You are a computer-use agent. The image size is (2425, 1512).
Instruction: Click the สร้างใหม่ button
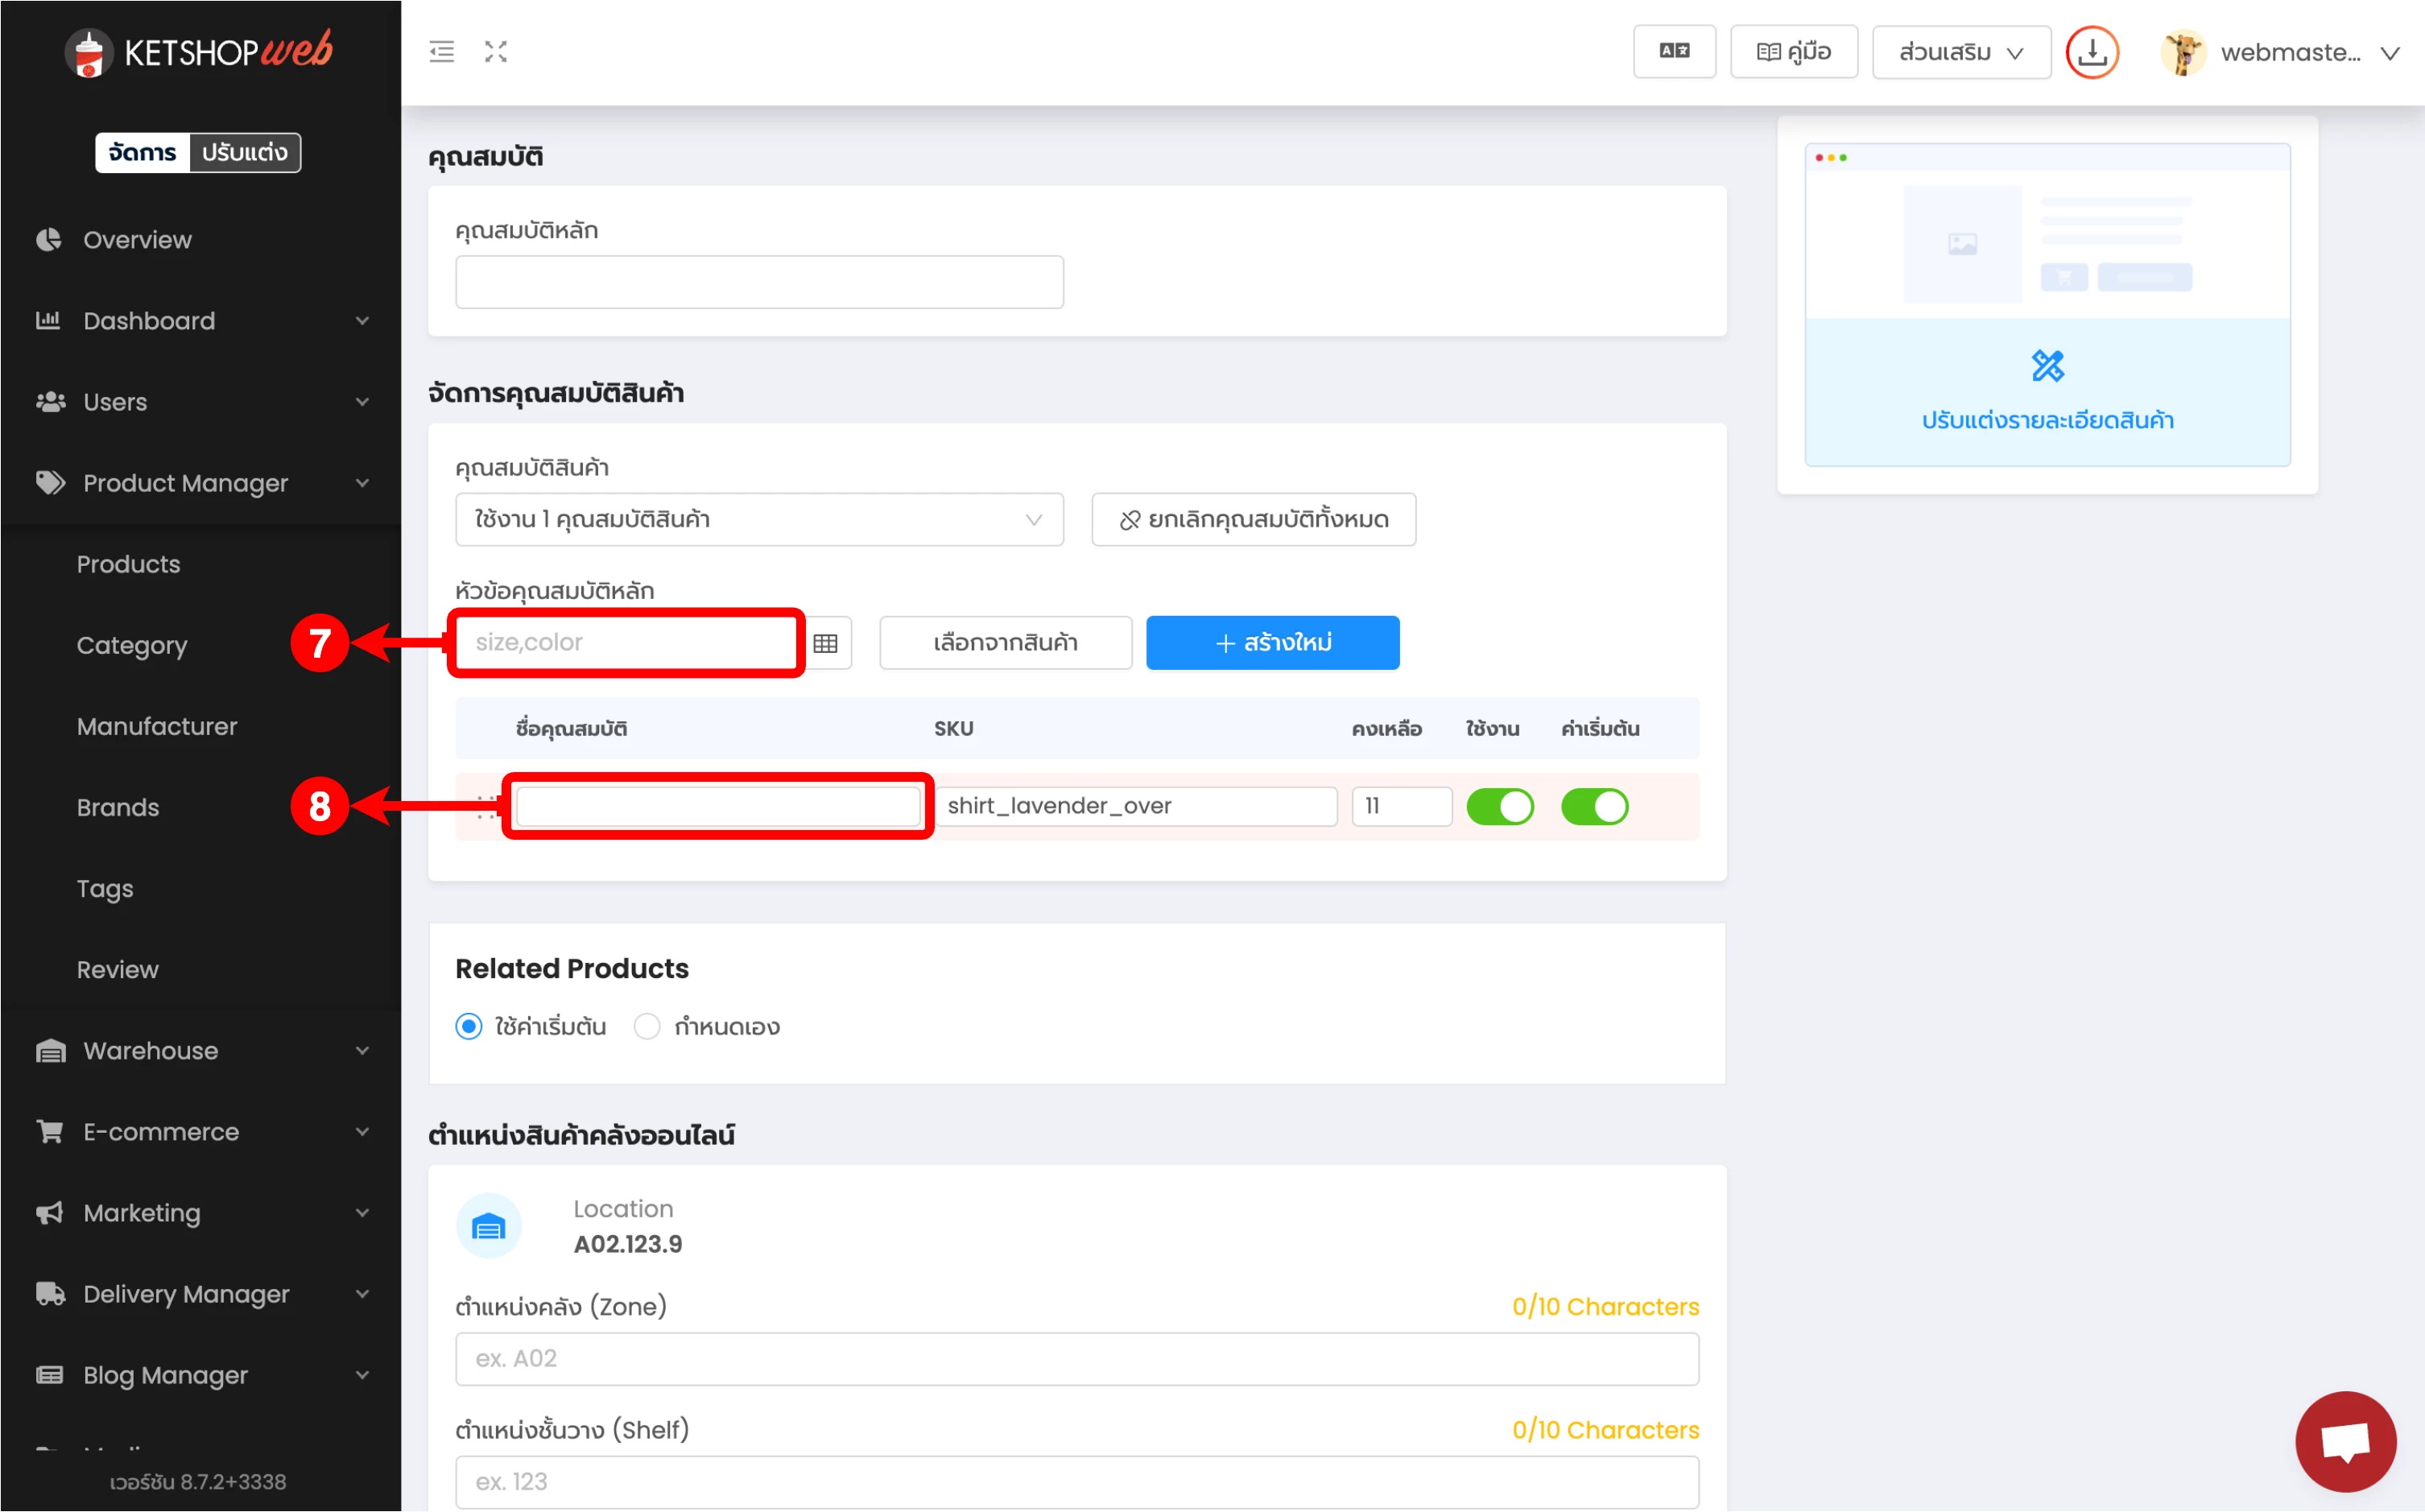click(1272, 643)
